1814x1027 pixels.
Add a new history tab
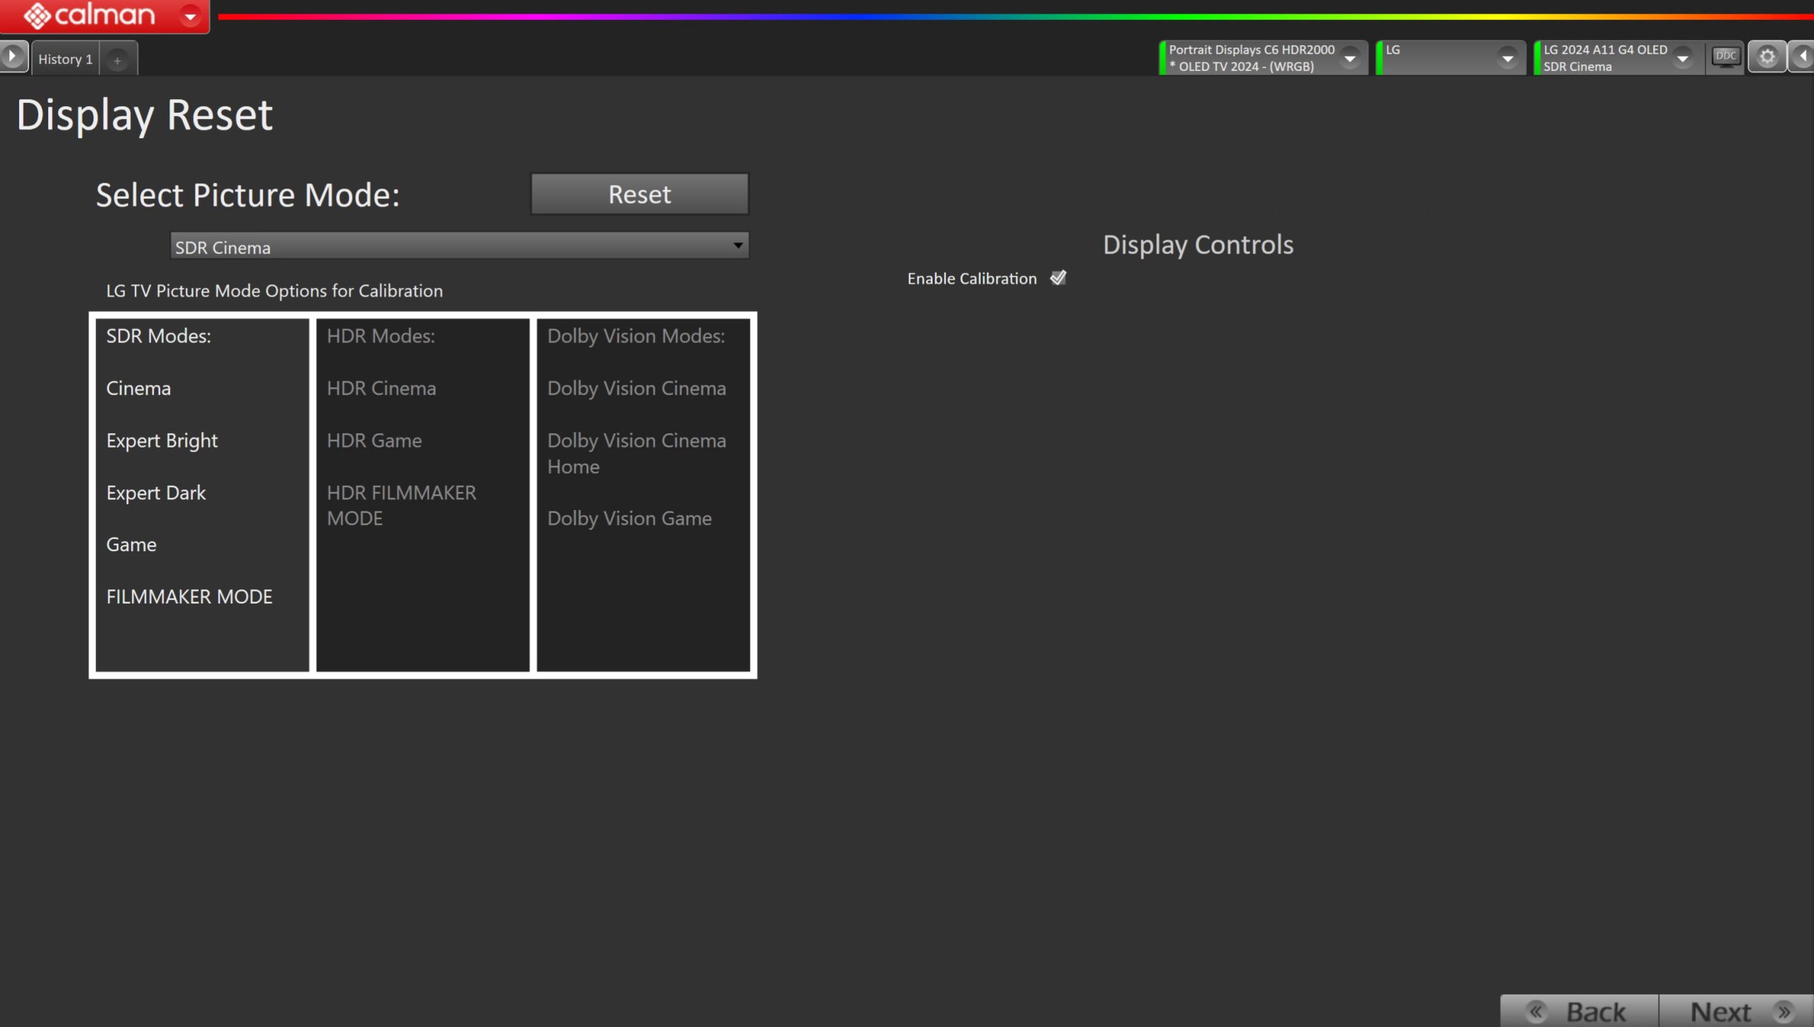[x=118, y=60]
